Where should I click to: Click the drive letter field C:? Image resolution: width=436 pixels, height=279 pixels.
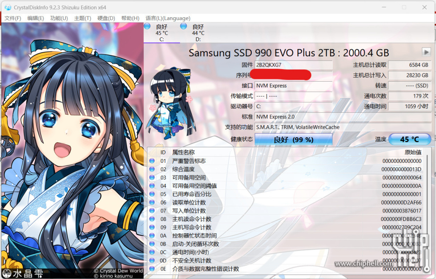coord(294,106)
